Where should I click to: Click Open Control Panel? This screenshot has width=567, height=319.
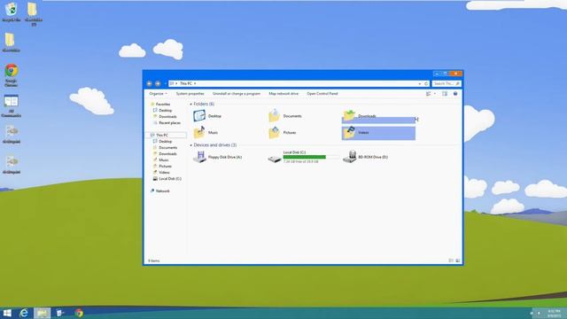tap(322, 94)
